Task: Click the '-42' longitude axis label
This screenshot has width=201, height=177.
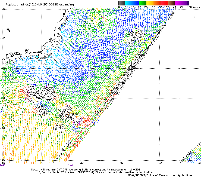Action: [x=42, y=163]
